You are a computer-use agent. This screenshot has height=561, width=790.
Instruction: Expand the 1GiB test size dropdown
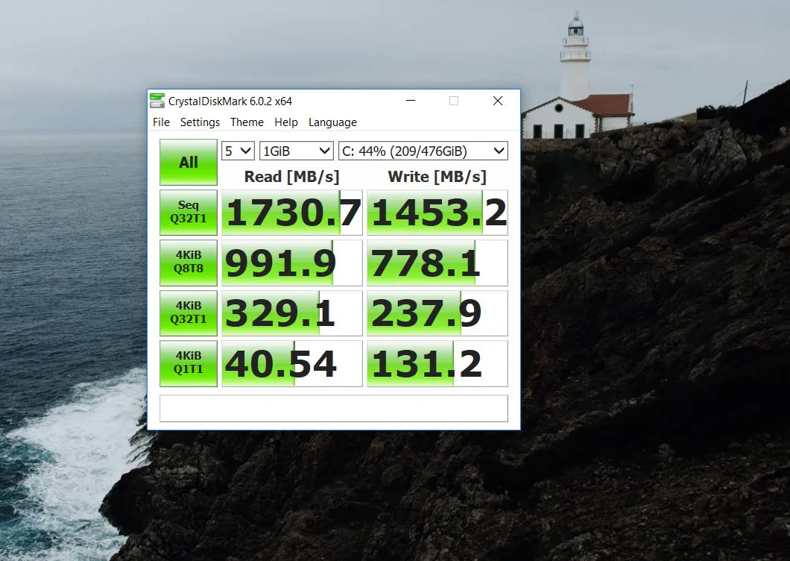point(297,151)
